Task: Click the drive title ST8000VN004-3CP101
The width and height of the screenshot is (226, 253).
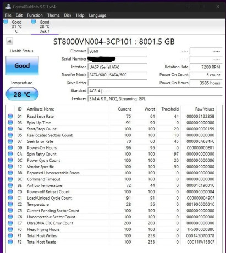Action: 93,42
